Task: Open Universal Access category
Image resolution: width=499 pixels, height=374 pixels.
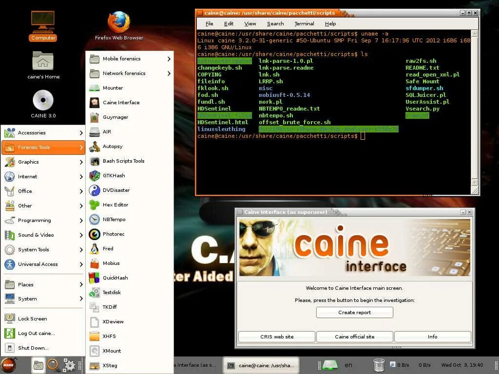Action: click(43, 264)
